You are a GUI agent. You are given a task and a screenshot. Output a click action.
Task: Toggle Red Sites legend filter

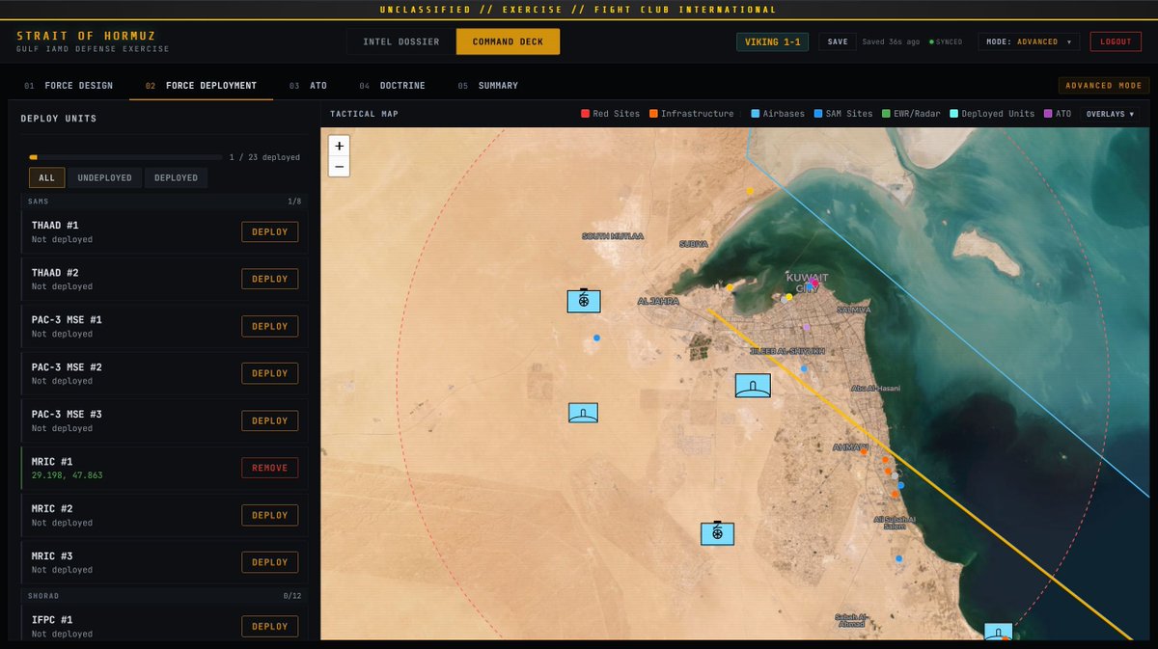610,114
